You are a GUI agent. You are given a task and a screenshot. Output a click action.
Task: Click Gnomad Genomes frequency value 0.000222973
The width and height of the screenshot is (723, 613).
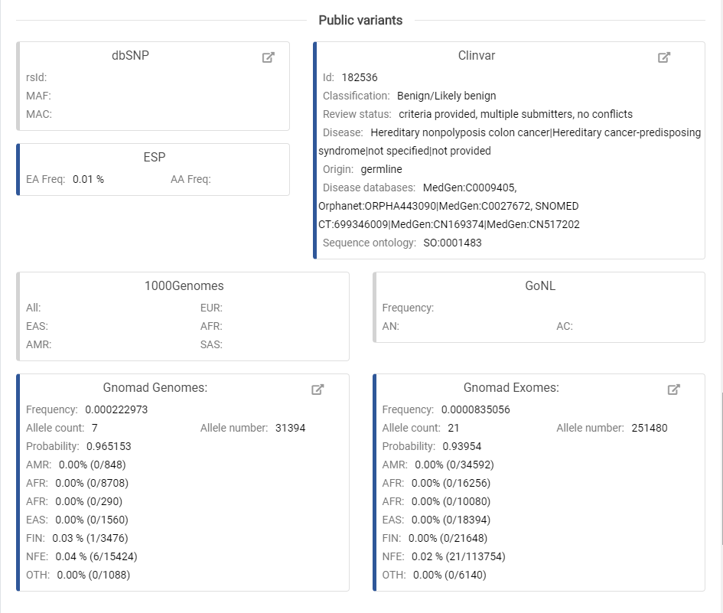point(116,409)
